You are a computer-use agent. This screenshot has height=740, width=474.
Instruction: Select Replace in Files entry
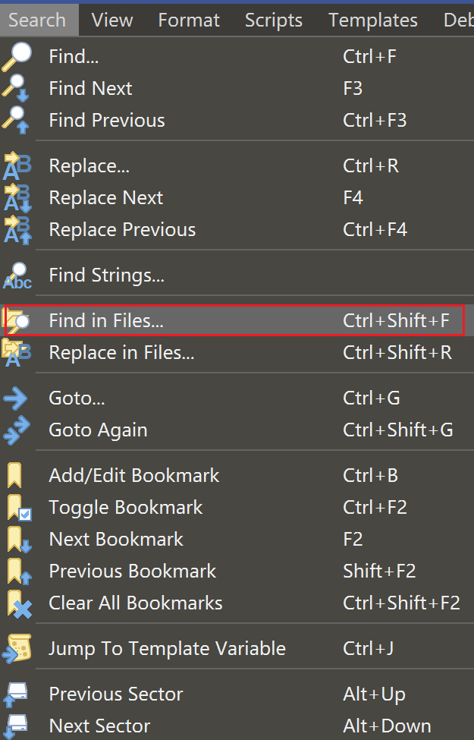121,353
